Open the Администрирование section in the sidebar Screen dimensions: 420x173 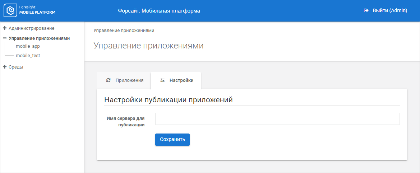(x=31, y=28)
